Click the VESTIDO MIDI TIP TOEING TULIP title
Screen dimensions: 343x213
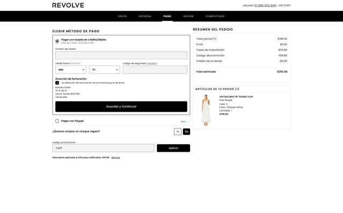tap(236, 97)
